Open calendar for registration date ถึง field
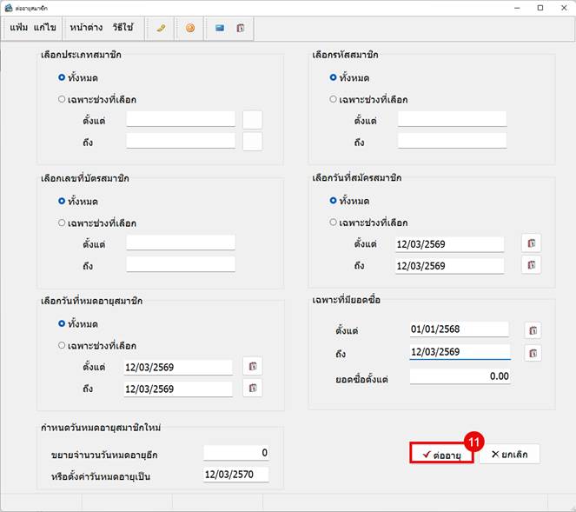Screen dimensions: 576x512 (x=531, y=265)
